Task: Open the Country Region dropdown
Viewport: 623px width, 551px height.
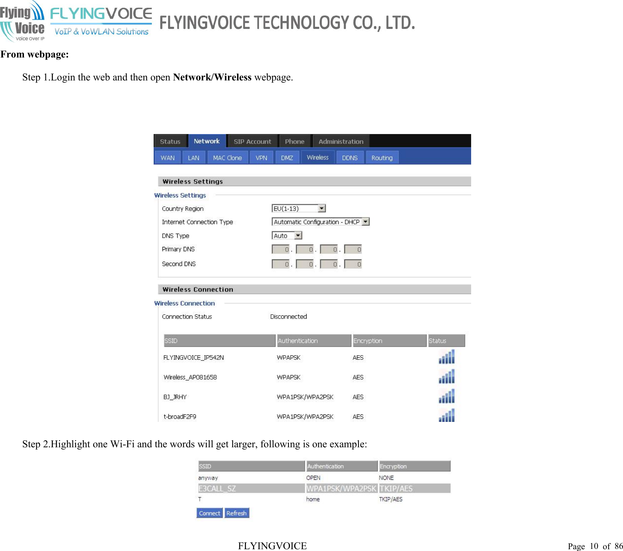Action: tap(298, 208)
